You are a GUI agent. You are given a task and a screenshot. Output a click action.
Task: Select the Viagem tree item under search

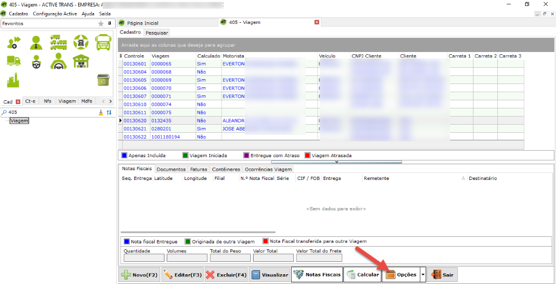click(x=19, y=121)
